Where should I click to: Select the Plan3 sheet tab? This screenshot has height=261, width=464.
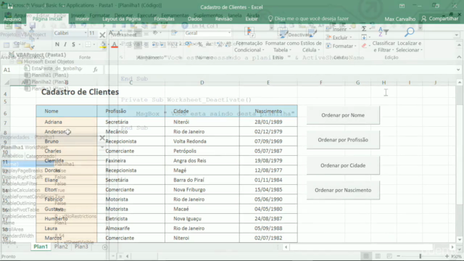click(x=81, y=246)
